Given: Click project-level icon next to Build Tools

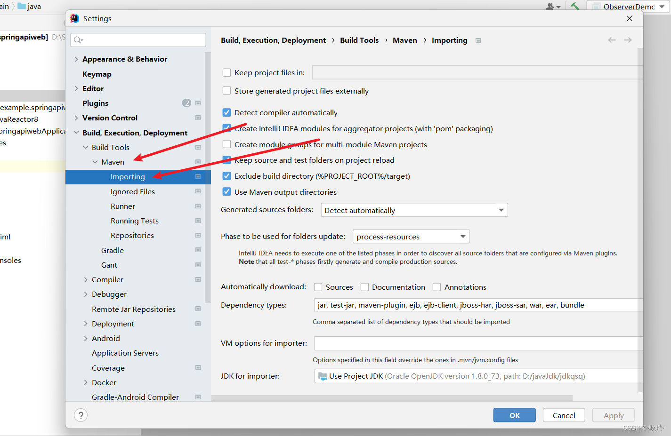Looking at the screenshot, I should pyautogui.click(x=198, y=147).
